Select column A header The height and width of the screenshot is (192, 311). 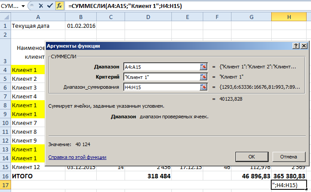point(38,17)
